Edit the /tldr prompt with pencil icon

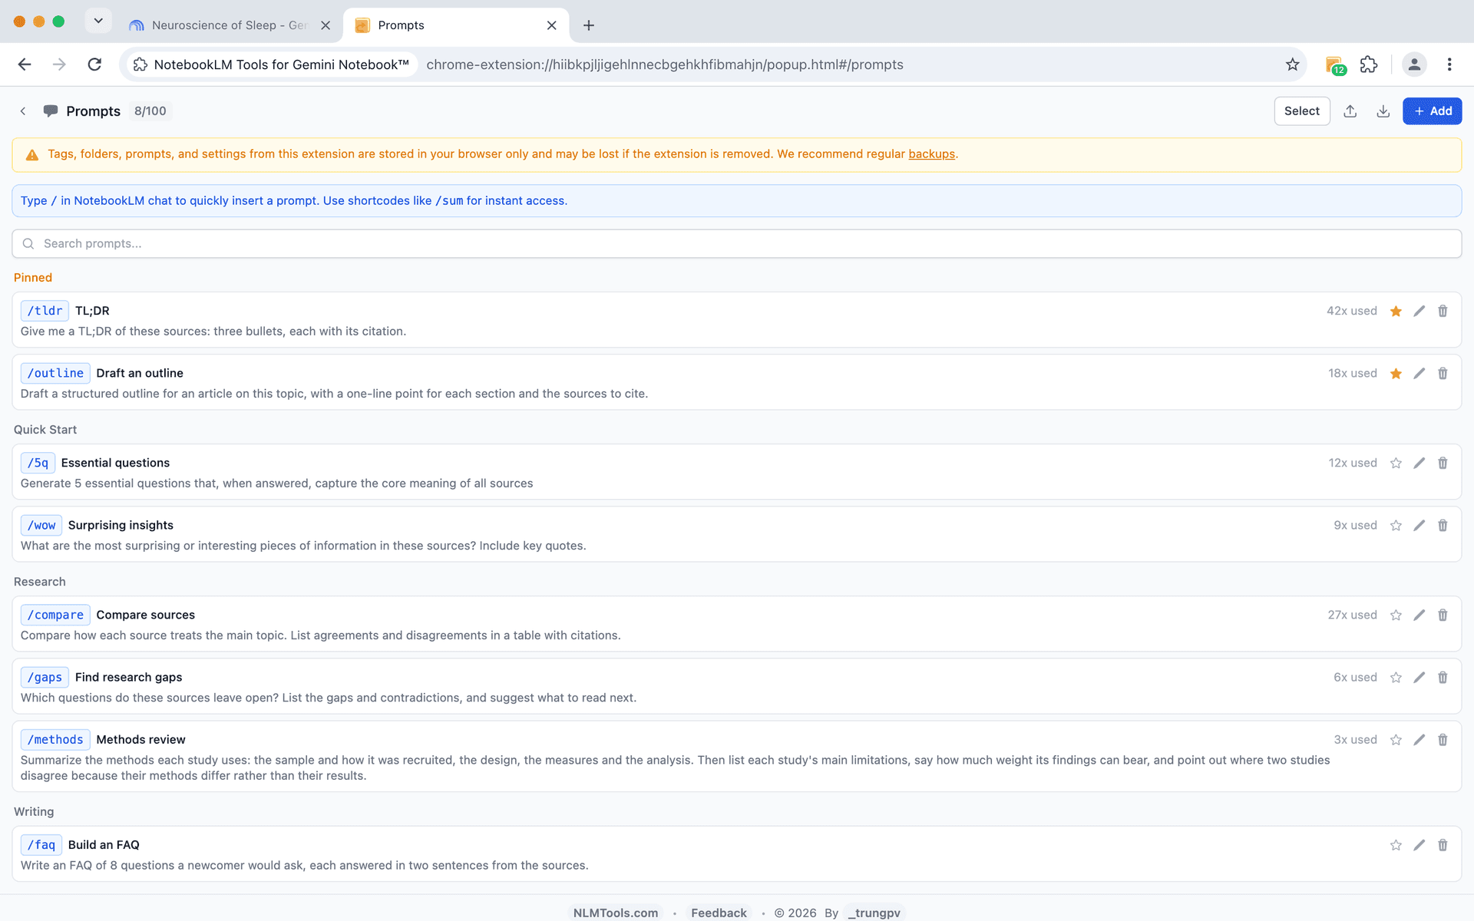(x=1419, y=311)
